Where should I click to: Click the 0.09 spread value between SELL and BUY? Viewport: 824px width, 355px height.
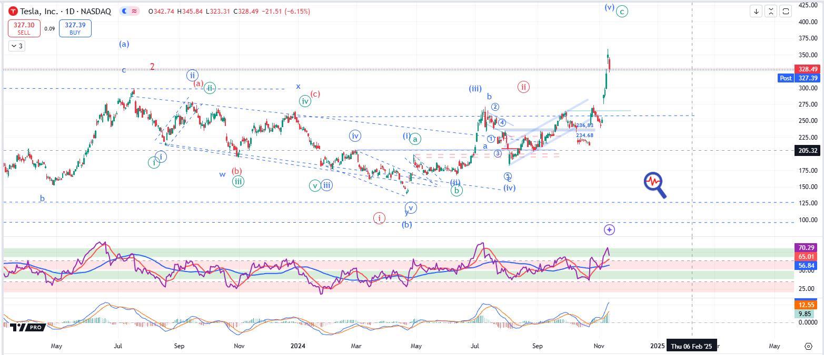(x=49, y=29)
